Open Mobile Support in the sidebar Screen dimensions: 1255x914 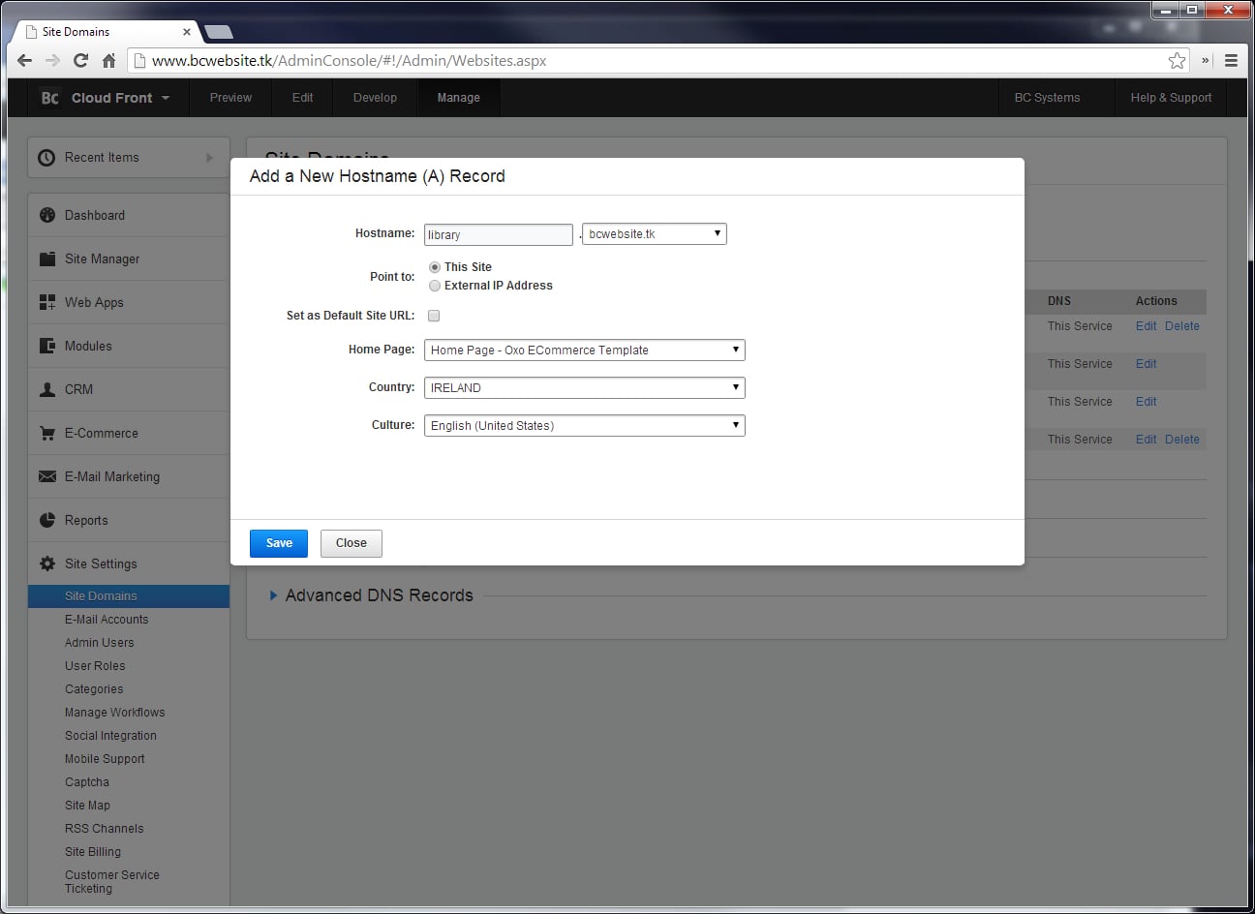pyautogui.click(x=105, y=759)
